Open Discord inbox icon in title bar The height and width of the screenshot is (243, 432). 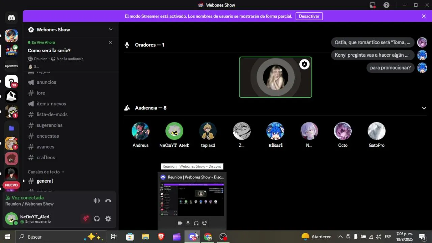coord(373,5)
